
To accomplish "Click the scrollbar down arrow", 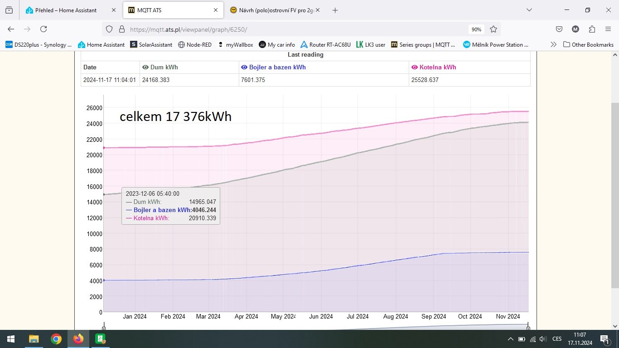I will (x=615, y=326).
